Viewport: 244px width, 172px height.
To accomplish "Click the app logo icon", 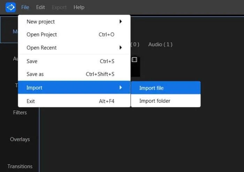I will point(10,7).
